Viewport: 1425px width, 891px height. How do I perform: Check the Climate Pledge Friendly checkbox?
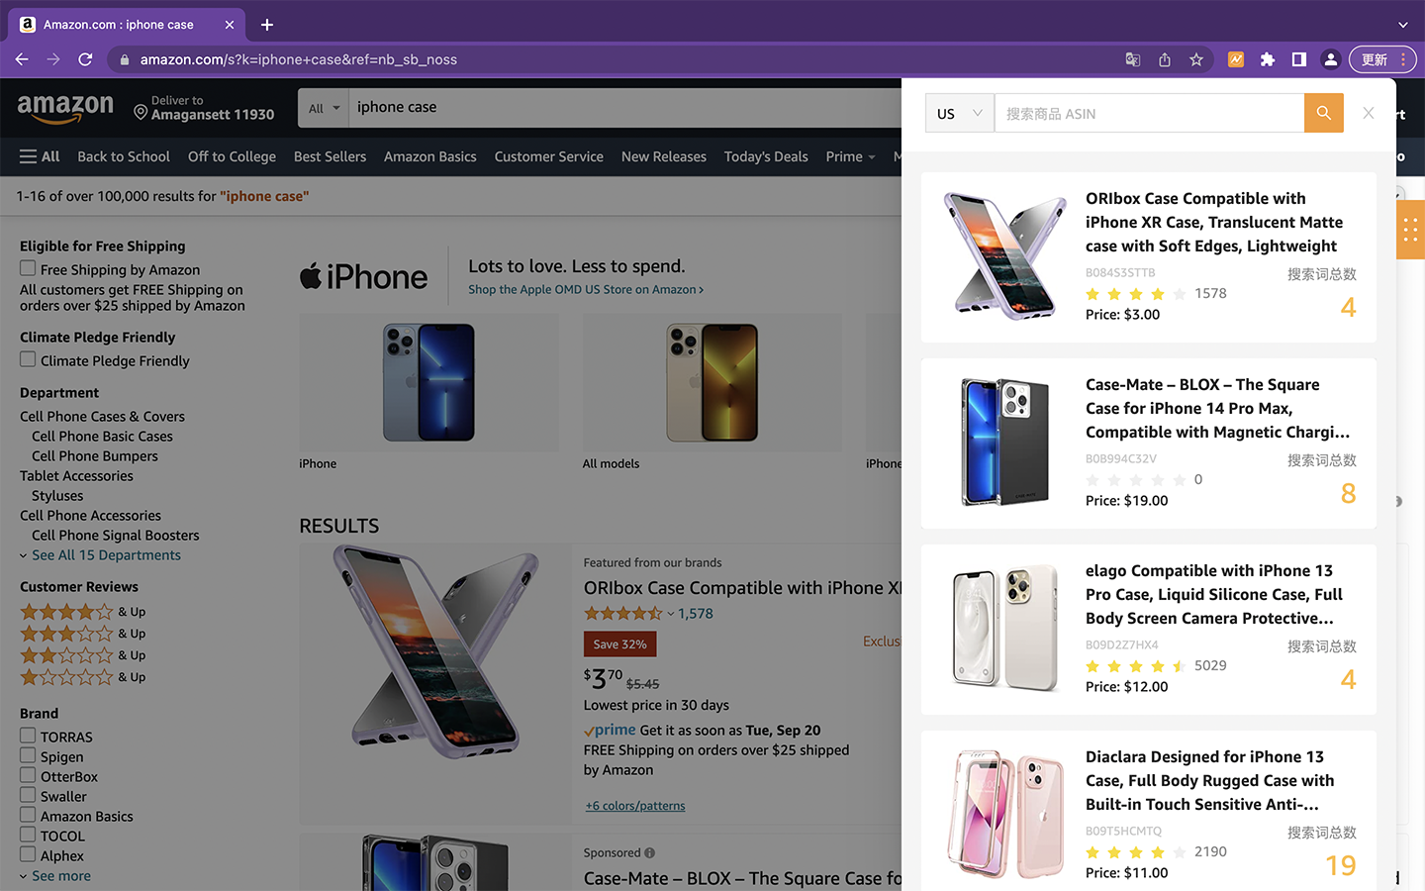coord(28,359)
